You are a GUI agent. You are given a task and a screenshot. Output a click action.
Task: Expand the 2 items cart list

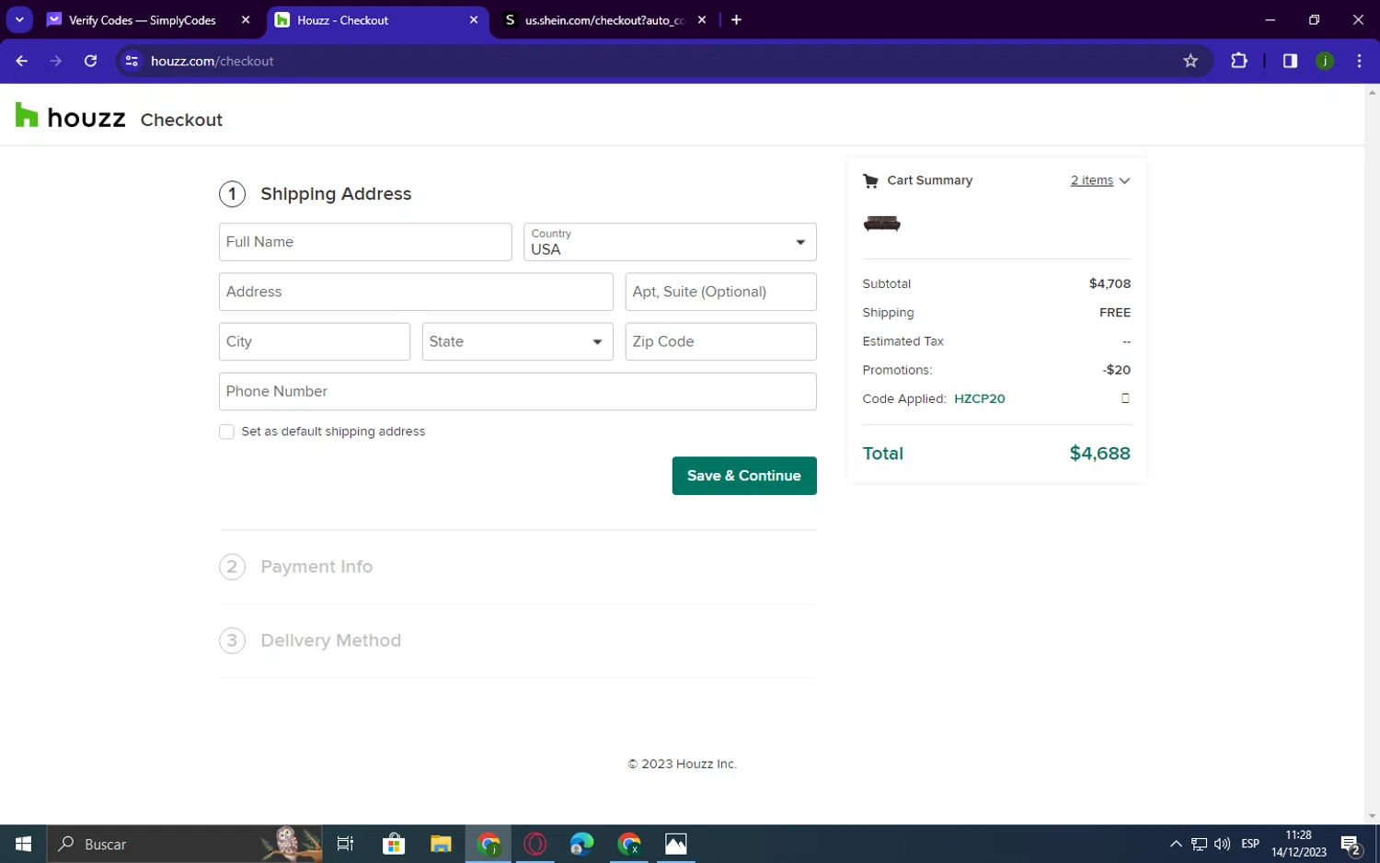click(1100, 180)
